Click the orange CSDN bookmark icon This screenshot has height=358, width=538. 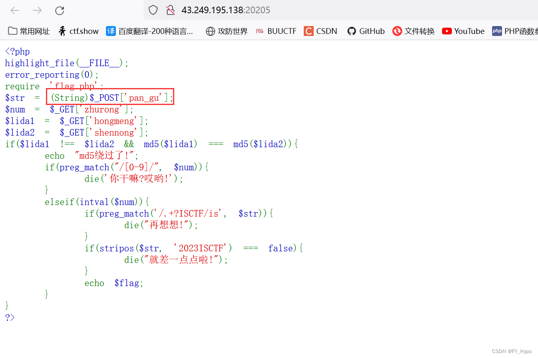(308, 31)
